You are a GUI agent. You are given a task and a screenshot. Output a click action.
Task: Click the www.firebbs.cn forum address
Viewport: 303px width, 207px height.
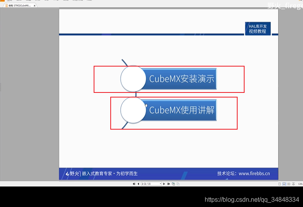[x=254, y=174]
